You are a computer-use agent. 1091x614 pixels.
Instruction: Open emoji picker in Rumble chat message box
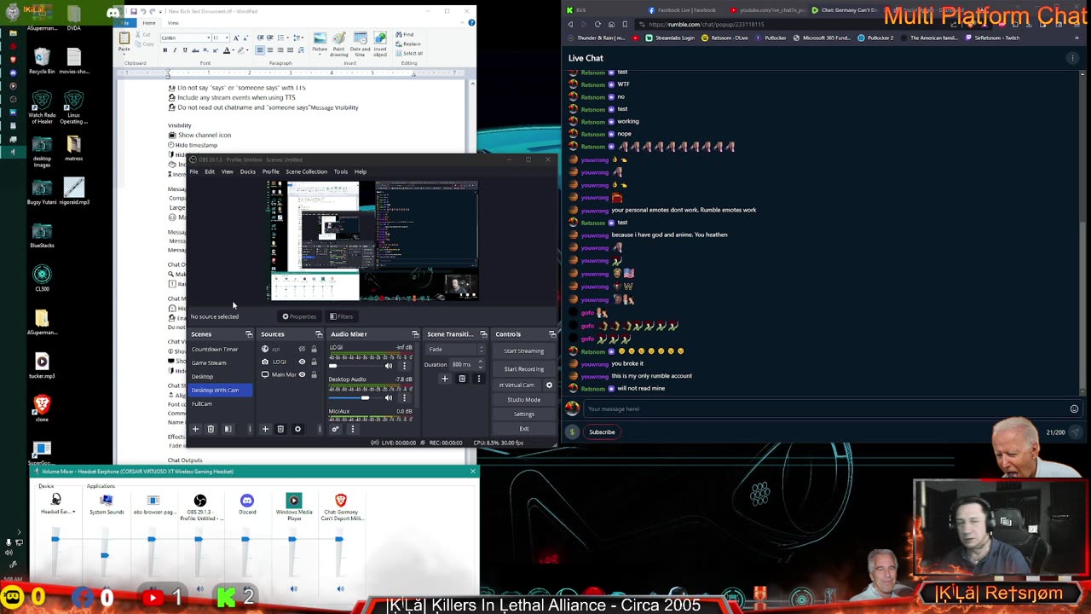(x=1074, y=408)
